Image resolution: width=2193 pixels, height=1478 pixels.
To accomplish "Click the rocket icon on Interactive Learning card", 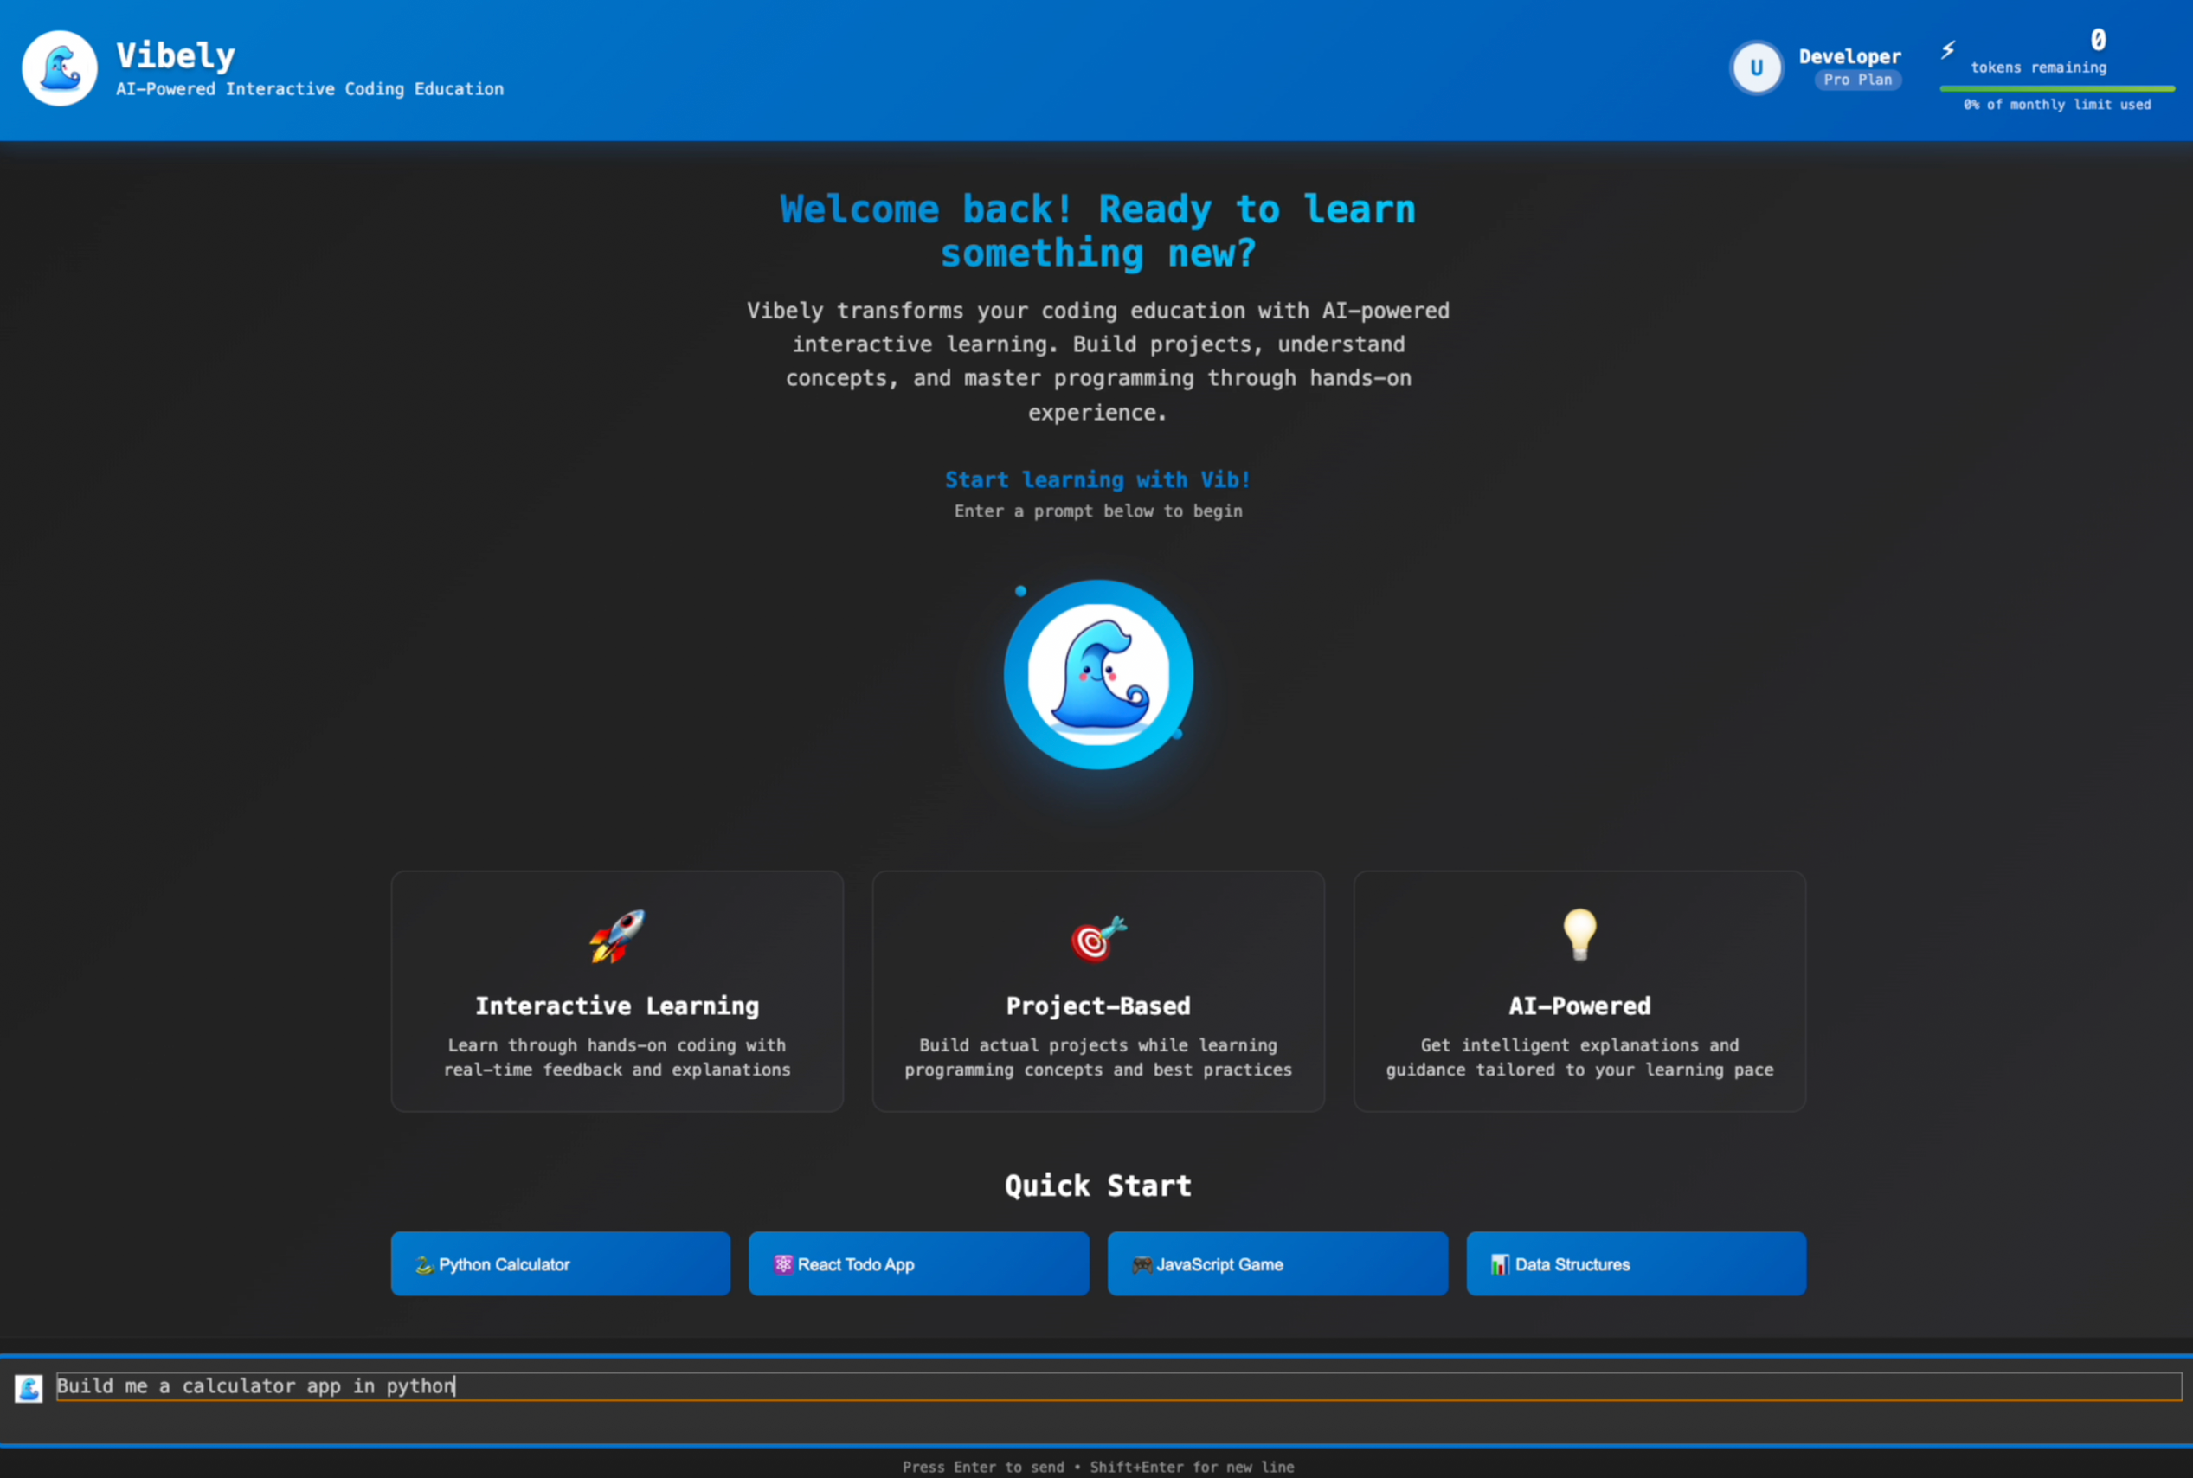I will click(x=616, y=937).
